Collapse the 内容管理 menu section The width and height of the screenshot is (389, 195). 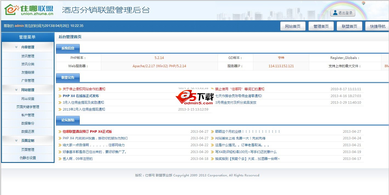pos(16,47)
